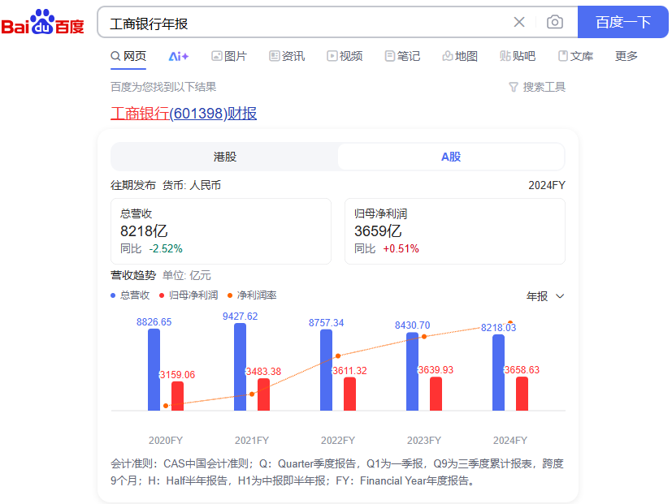This screenshot has width=672, height=504.
Task: Click the value label 8826.65
Action: 154,322
